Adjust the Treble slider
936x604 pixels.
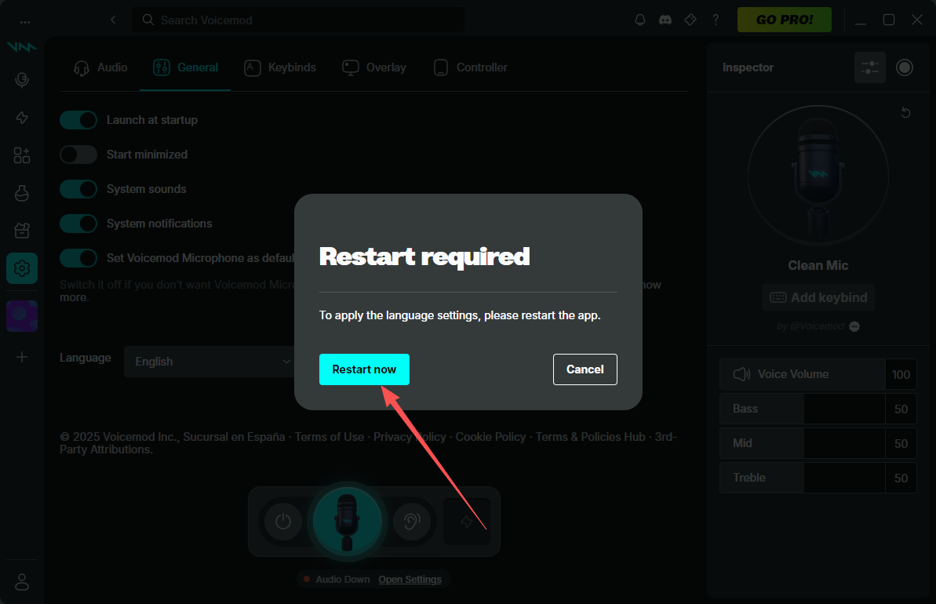point(803,478)
